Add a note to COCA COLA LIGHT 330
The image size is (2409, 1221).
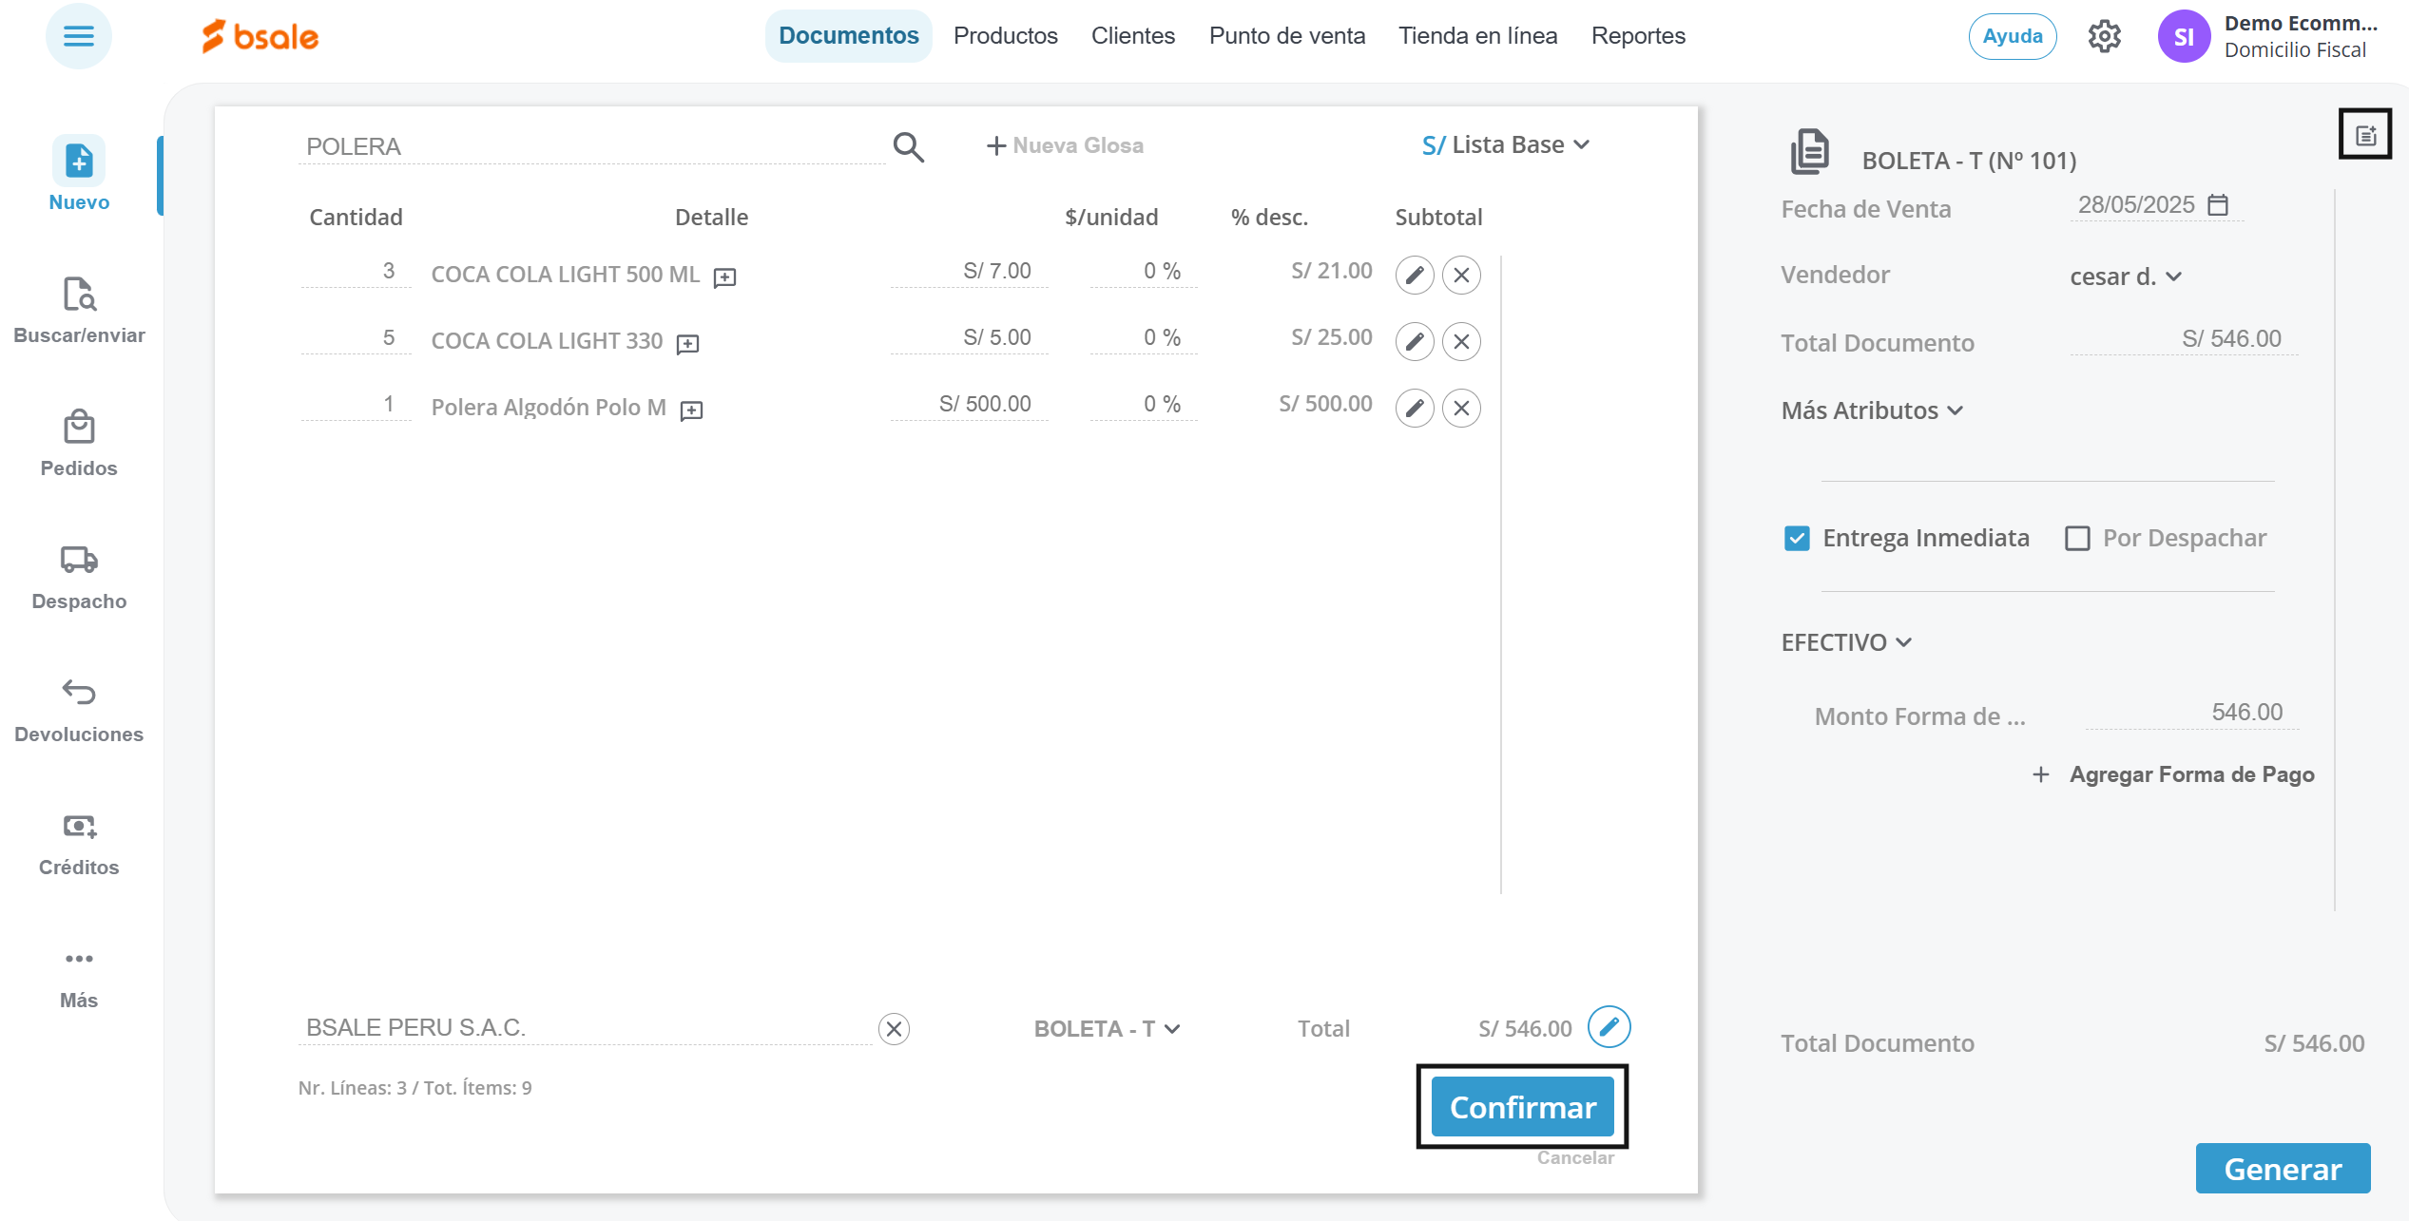coord(687,344)
